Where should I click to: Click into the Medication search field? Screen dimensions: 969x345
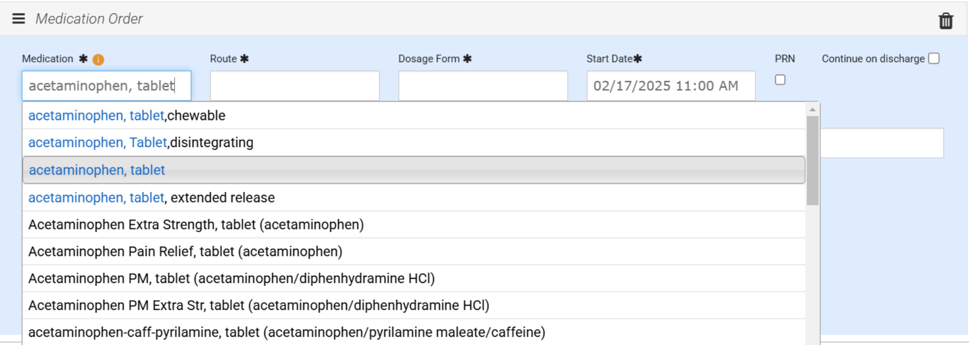(106, 85)
